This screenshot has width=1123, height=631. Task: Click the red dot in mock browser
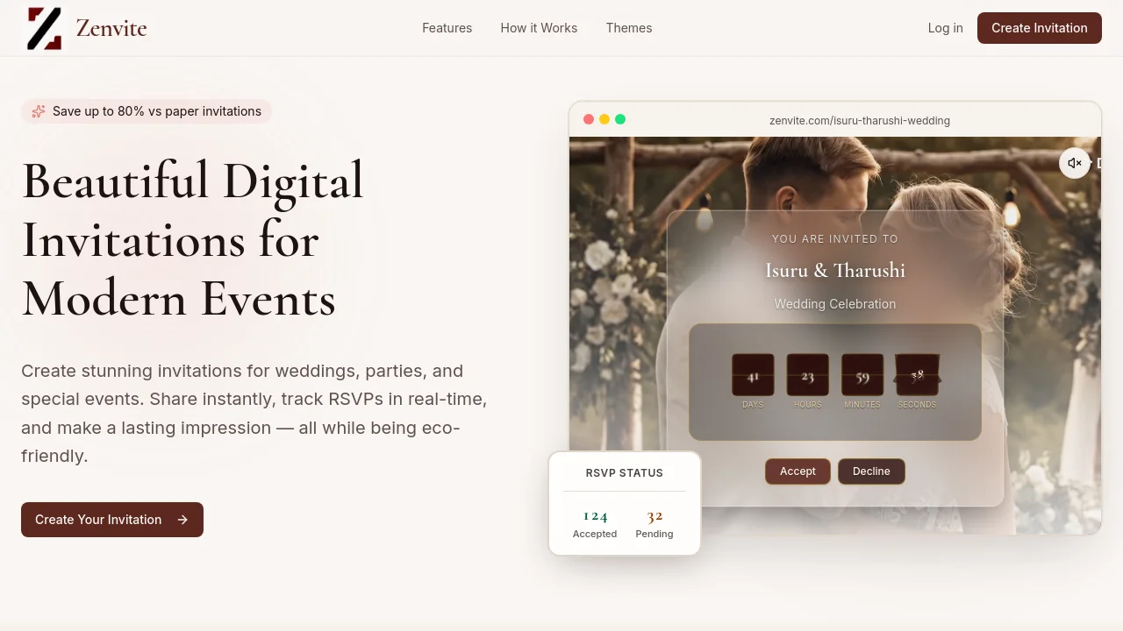point(589,119)
